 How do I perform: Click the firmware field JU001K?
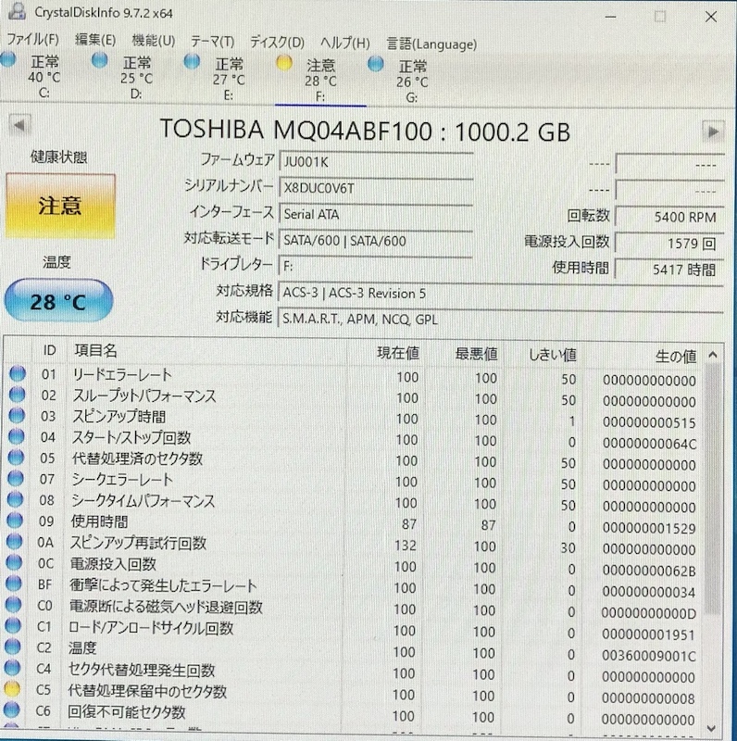pyautogui.click(x=376, y=162)
